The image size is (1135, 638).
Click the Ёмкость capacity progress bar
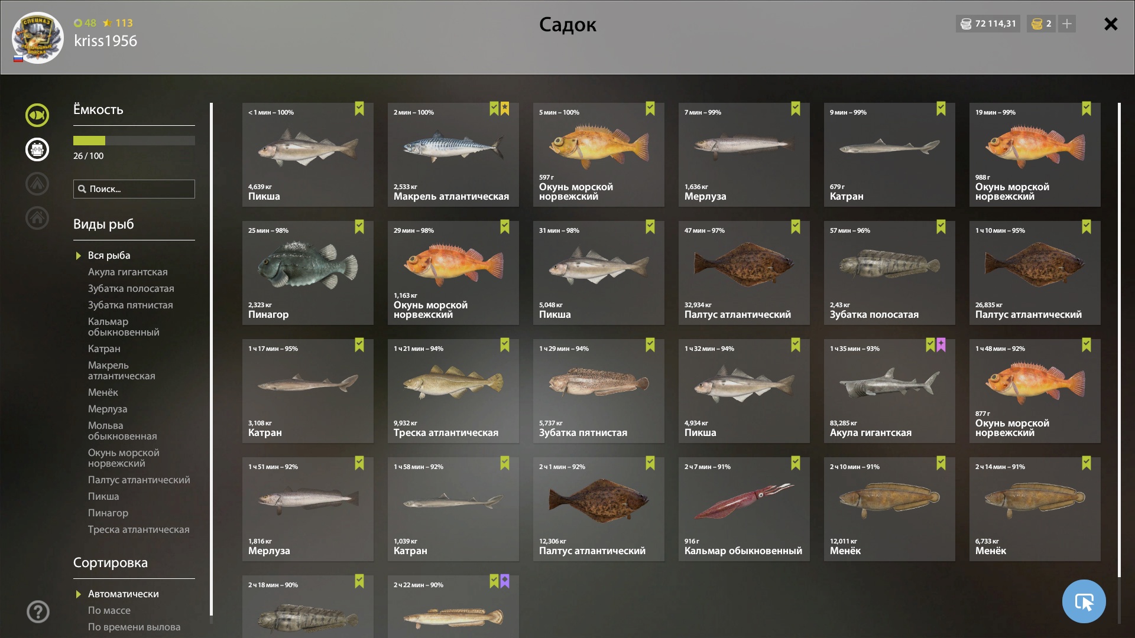click(x=134, y=141)
